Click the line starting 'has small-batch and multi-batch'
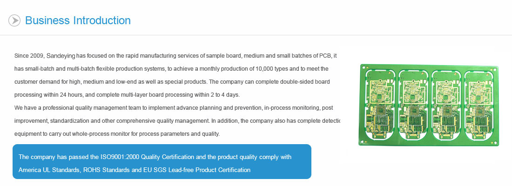Screen dimensions: 512x186 171,69
